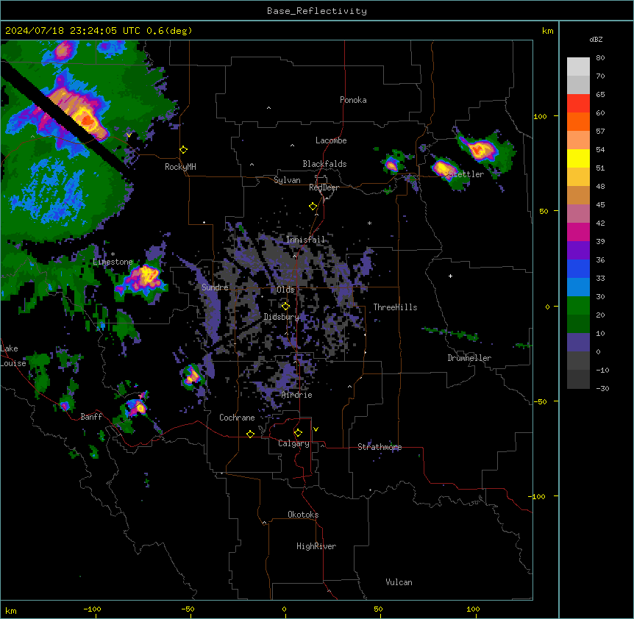This screenshot has height=619, width=634.
Task: Select the Calgary label
Action: 293,443
